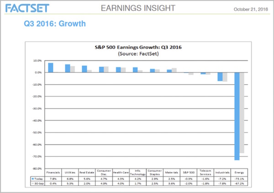Click the 'Info. Technology' column header
Screen dimensions: 274x193
pos(138,172)
